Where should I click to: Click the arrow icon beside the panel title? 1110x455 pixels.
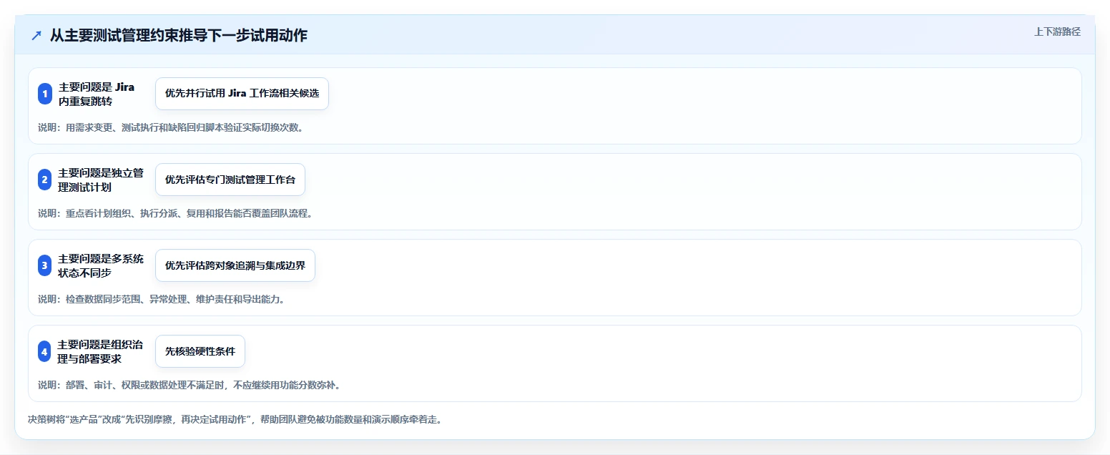click(x=36, y=36)
